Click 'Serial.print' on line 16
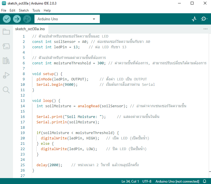The width and height of the screenshot is (211, 184). (x=50, y=117)
